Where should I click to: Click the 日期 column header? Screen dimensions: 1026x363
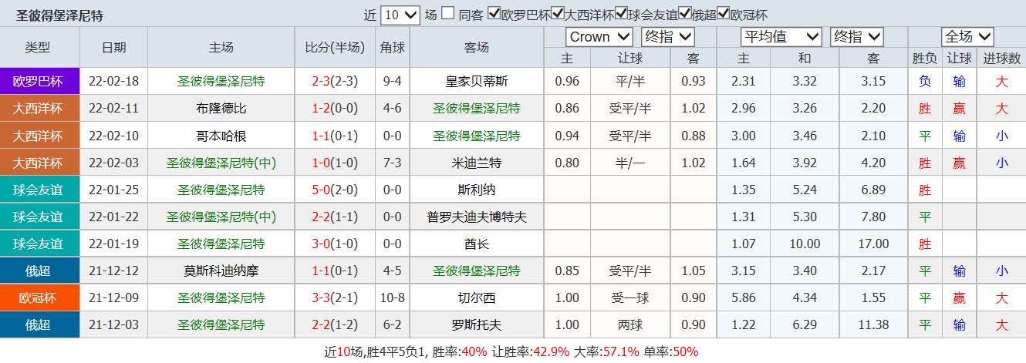click(114, 47)
